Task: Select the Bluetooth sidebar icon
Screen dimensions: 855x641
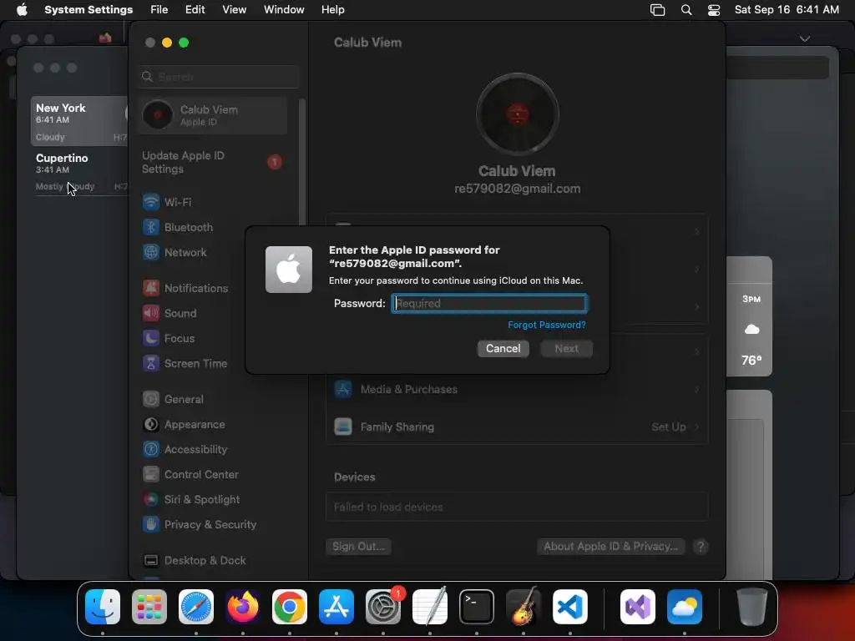Action: tap(151, 227)
